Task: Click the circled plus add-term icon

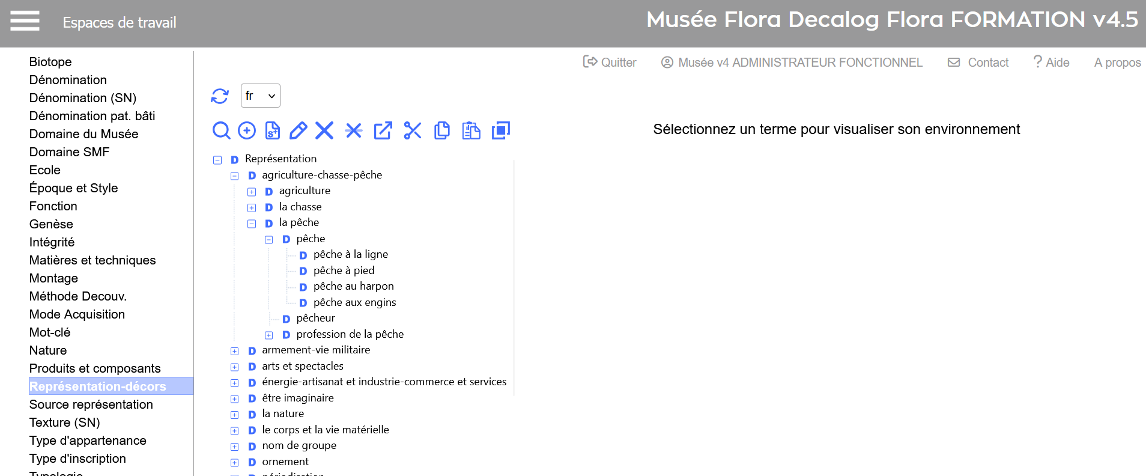Action: (247, 130)
